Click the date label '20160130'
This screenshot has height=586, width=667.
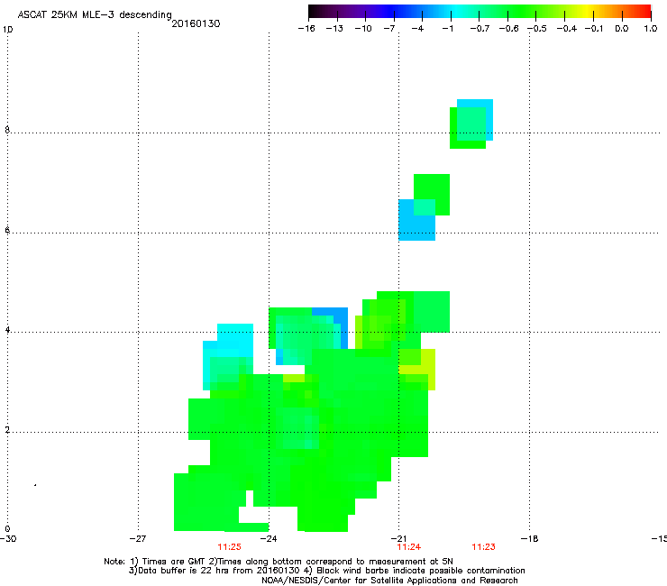pyautogui.click(x=196, y=23)
